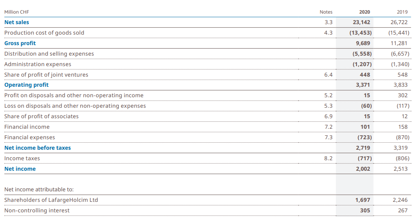Screen dimensions: 418x217
Task: Click net income value 2,513
Action: click(401, 169)
